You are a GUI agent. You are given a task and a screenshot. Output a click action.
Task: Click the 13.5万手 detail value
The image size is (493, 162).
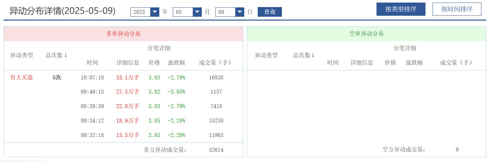128,135
